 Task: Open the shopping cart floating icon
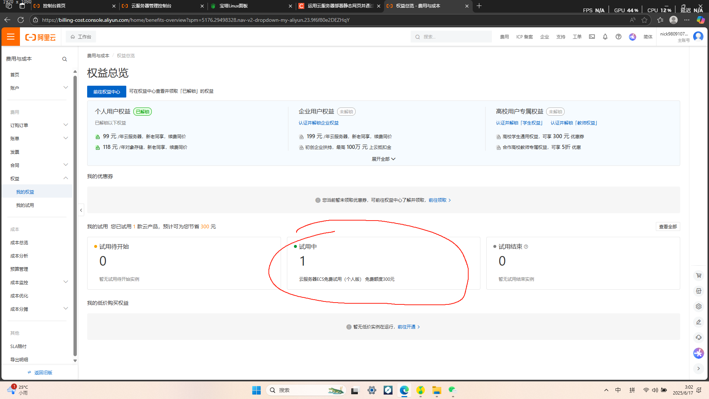click(699, 275)
